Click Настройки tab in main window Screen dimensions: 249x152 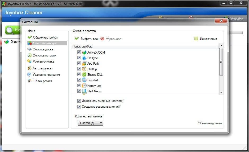point(236,18)
